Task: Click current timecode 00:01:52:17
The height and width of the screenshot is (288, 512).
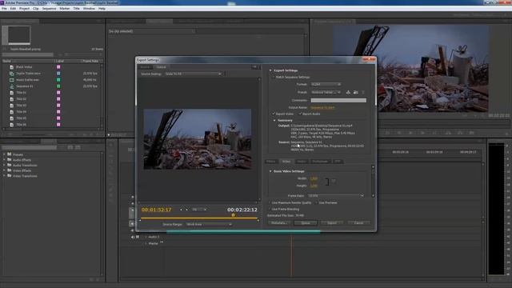Action: click(x=157, y=210)
